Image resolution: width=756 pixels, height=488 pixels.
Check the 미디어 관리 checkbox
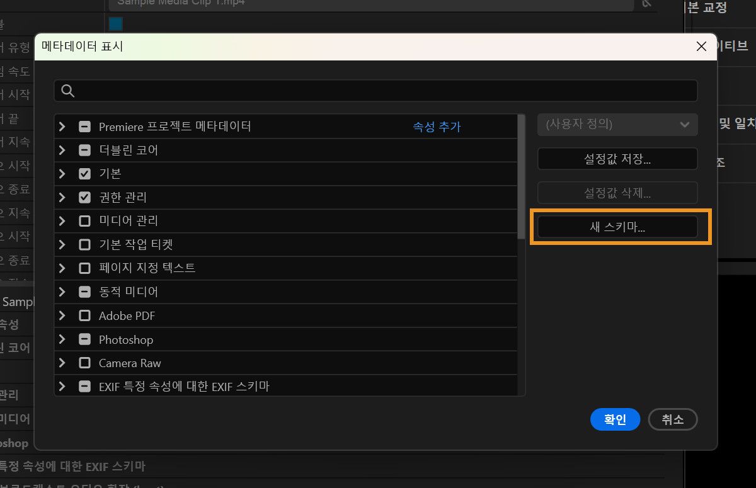(84, 221)
